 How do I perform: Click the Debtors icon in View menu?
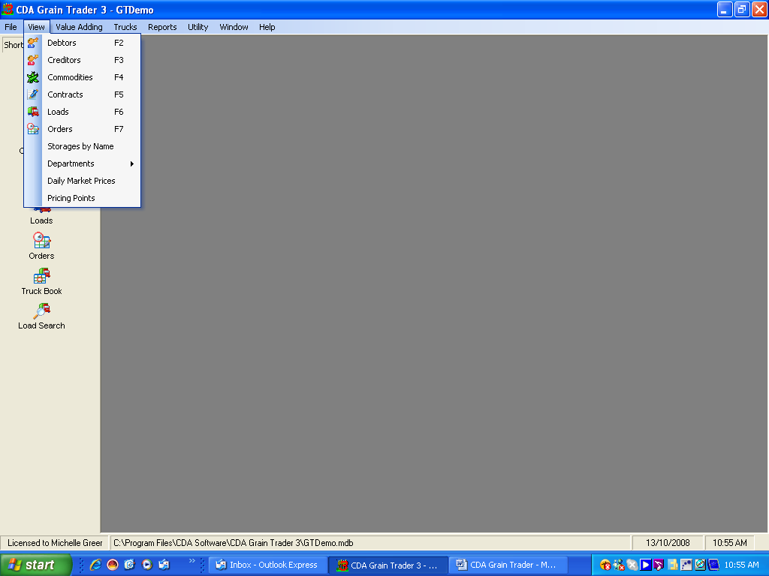tap(33, 43)
